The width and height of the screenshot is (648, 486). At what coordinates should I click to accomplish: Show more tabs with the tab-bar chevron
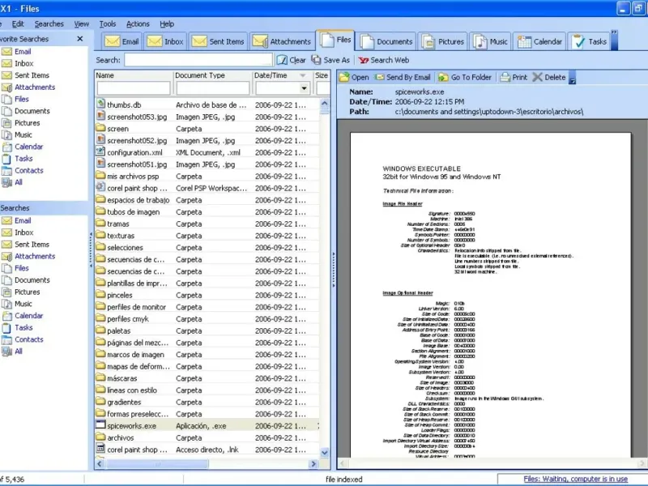(x=614, y=40)
